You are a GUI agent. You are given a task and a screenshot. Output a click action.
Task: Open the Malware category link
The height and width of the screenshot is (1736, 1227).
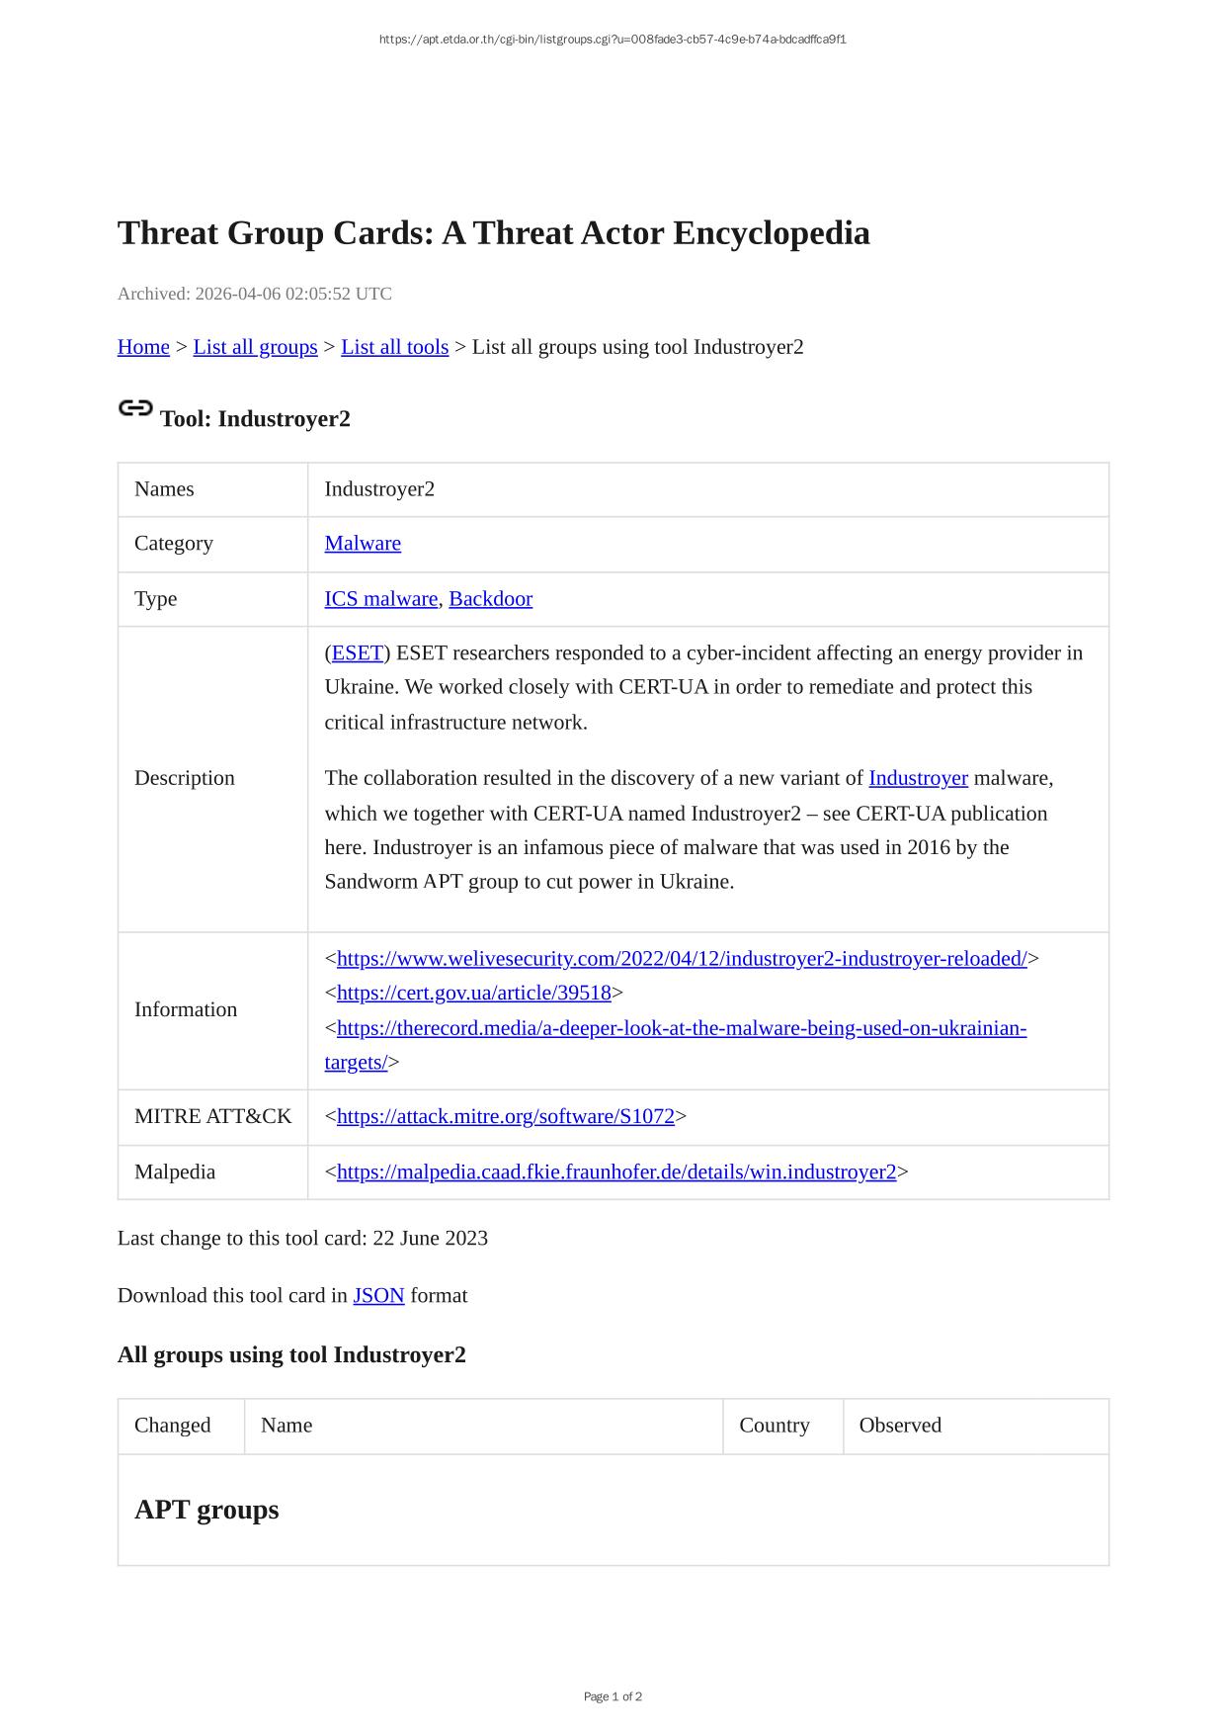tap(363, 544)
